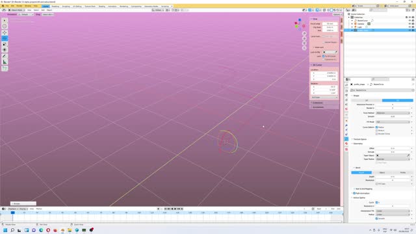
Task: Click the pan hand viewport gizmo button
Action: (304, 38)
